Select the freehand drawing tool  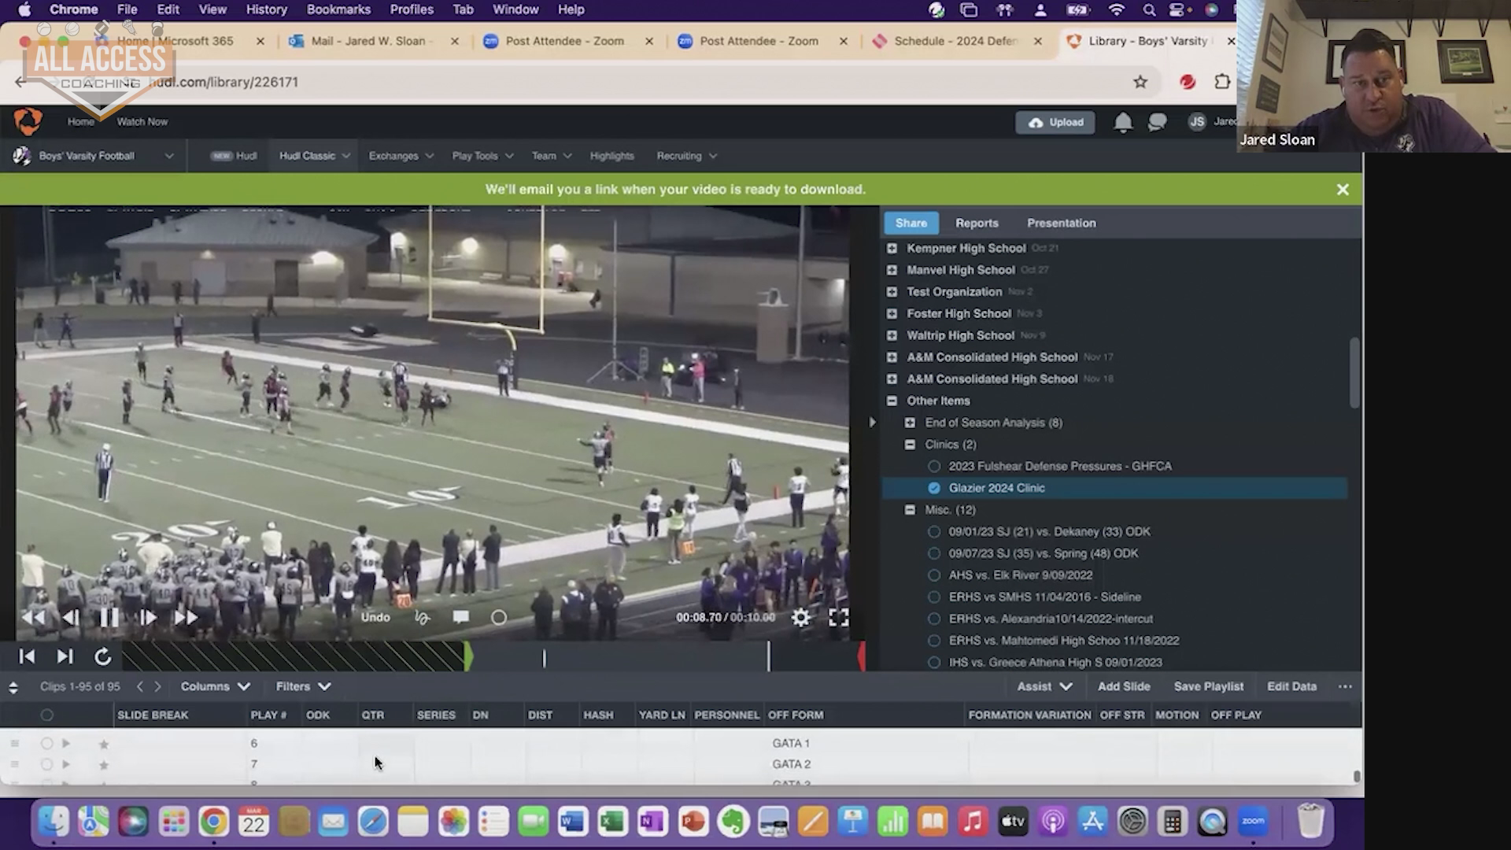(x=422, y=618)
